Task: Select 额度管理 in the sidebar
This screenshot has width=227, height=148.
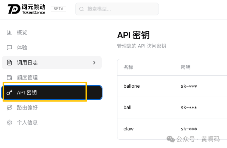Action: [x=52, y=78]
